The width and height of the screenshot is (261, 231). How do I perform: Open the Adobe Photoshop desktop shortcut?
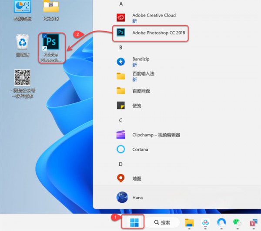click(51, 48)
